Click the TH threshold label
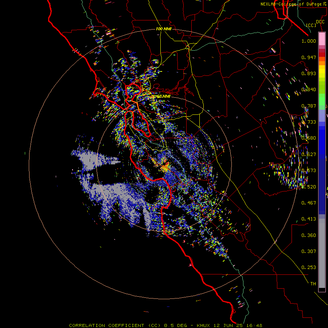 click(313, 284)
